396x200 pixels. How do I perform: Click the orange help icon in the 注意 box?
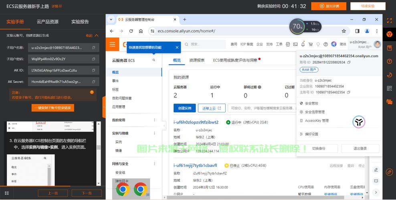click(x=92, y=92)
